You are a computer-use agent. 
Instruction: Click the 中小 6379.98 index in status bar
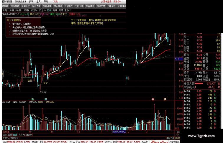tap(53, 142)
